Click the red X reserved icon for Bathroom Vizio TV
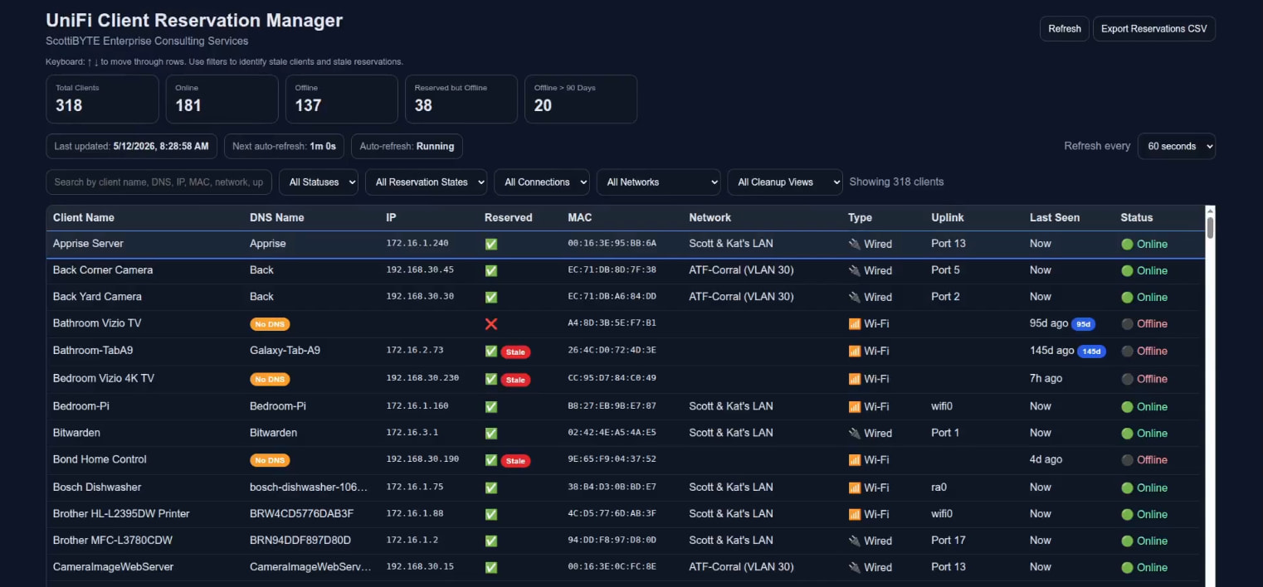This screenshot has width=1263, height=587. point(491,323)
